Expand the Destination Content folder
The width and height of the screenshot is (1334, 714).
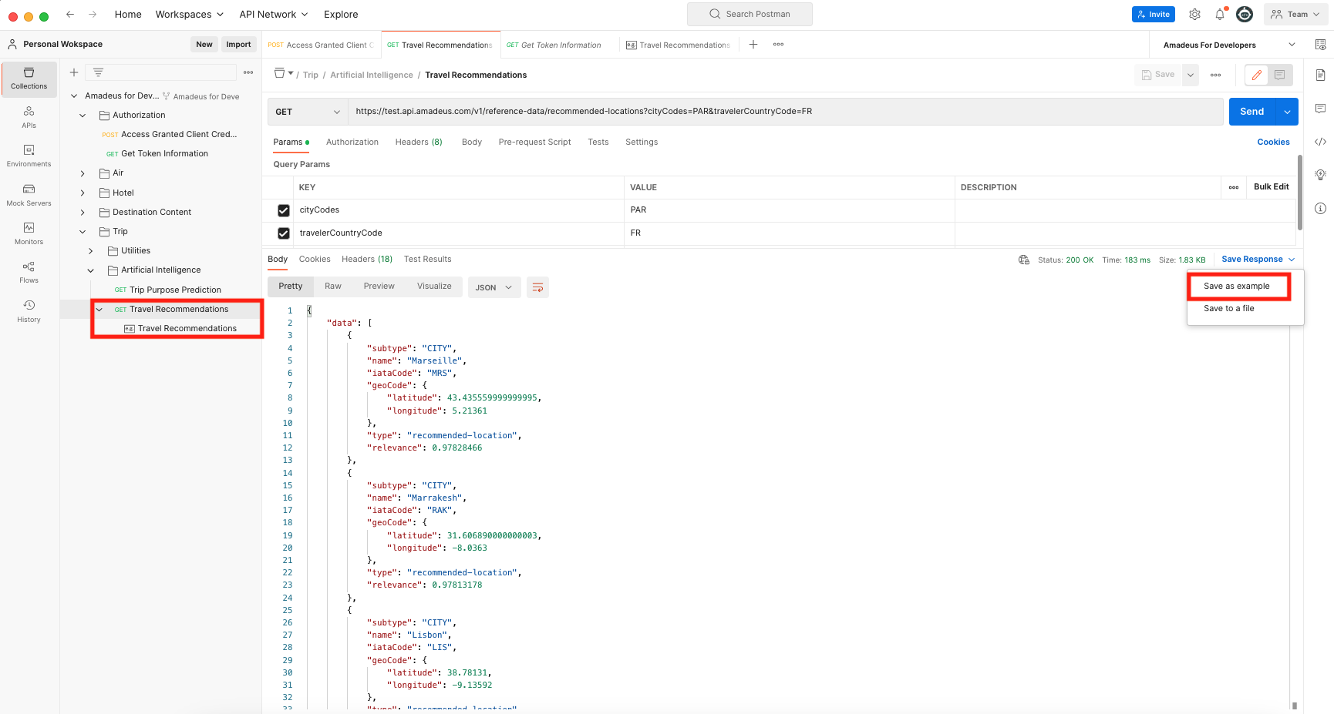click(x=83, y=213)
